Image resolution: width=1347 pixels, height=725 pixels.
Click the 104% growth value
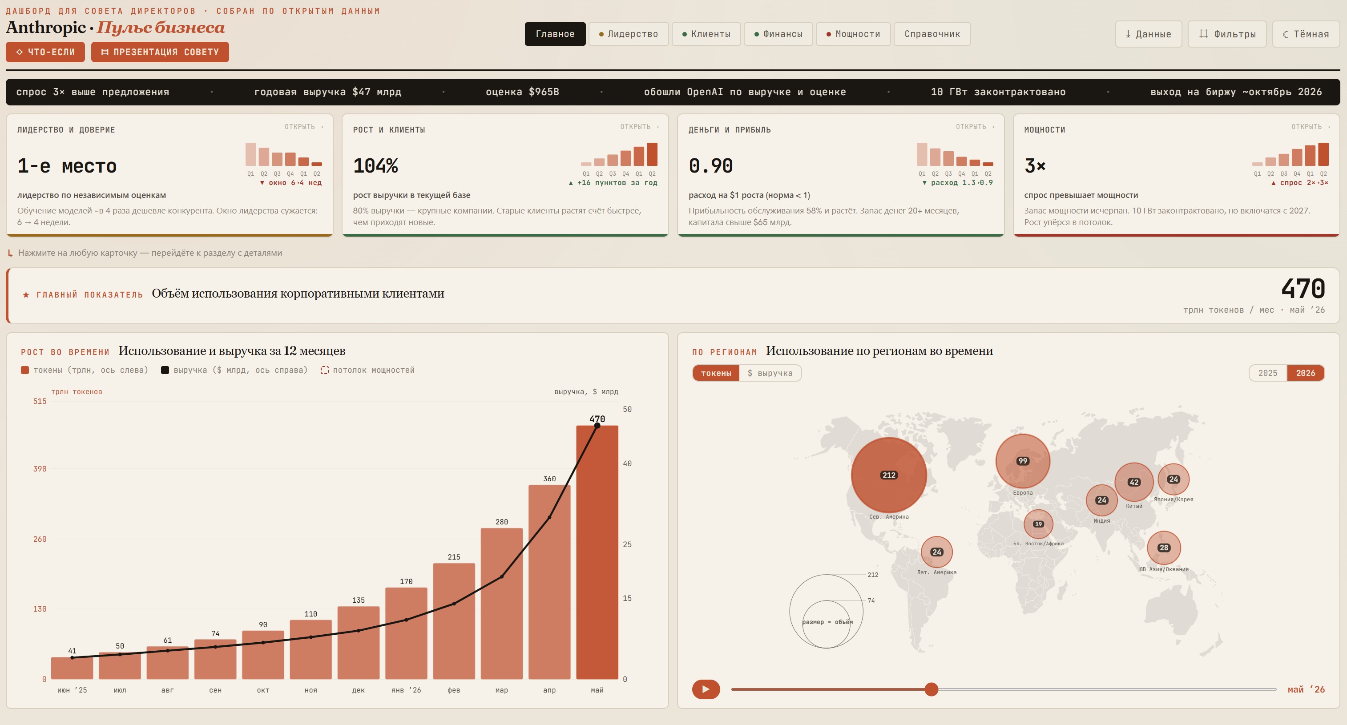375,166
